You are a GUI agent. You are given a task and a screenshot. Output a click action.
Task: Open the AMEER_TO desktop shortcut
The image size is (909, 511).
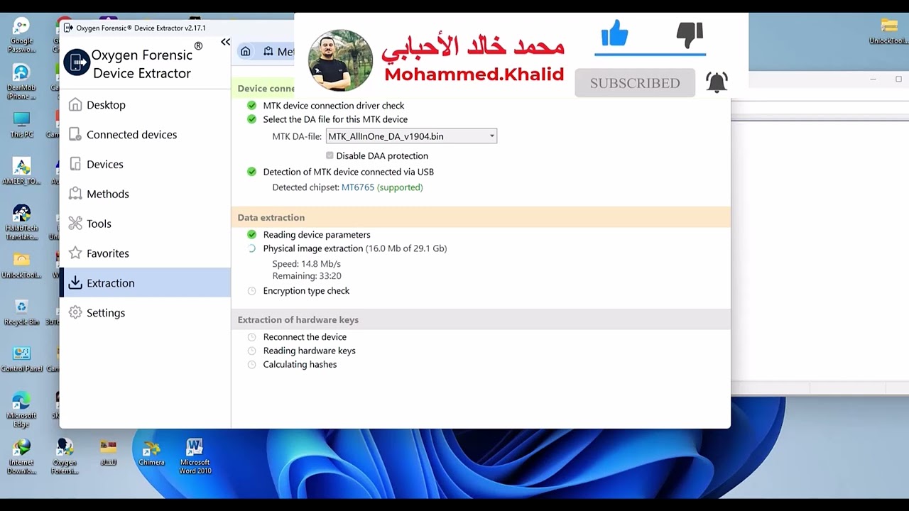21,171
